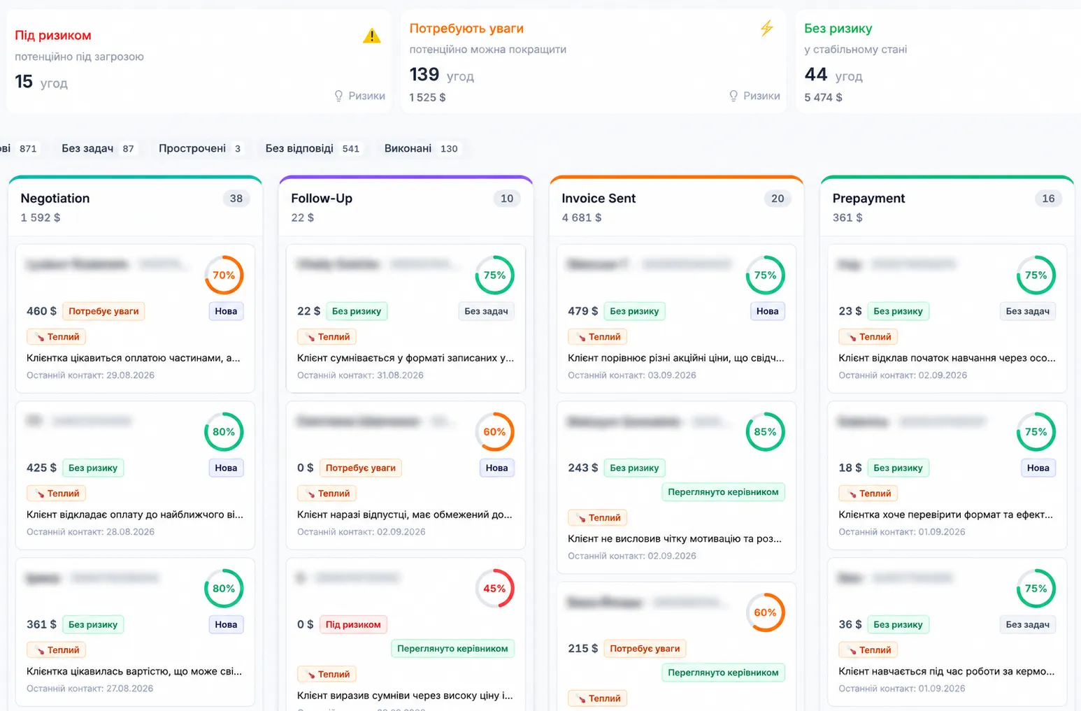Click the 85% score ring
This screenshot has height=711, width=1081.
pyautogui.click(x=765, y=432)
